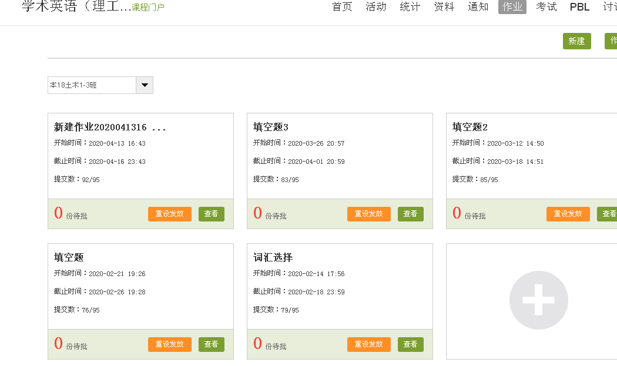Click the plus icon to add assignment
Screen dimensions: 617x366
tap(538, 300)
